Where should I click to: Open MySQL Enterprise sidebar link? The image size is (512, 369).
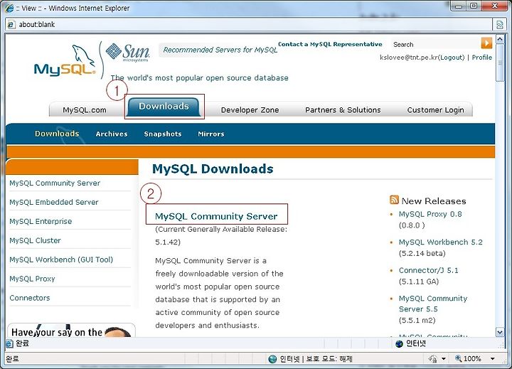click(41, 221)
